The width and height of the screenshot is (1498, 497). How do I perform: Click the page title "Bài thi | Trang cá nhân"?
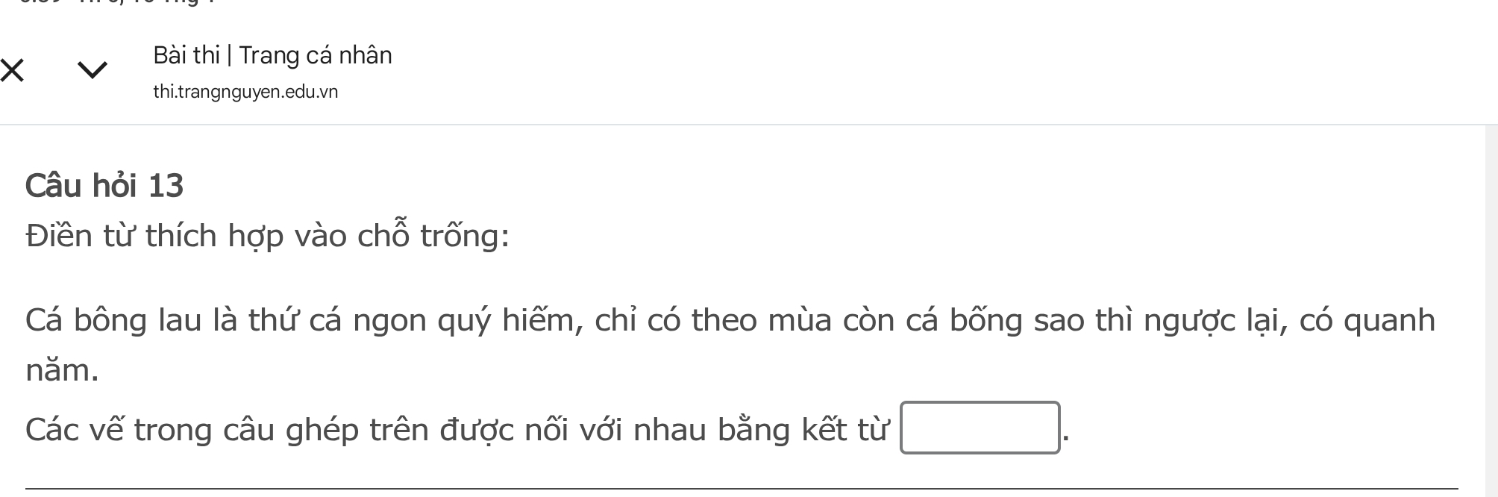coord(272,55)
